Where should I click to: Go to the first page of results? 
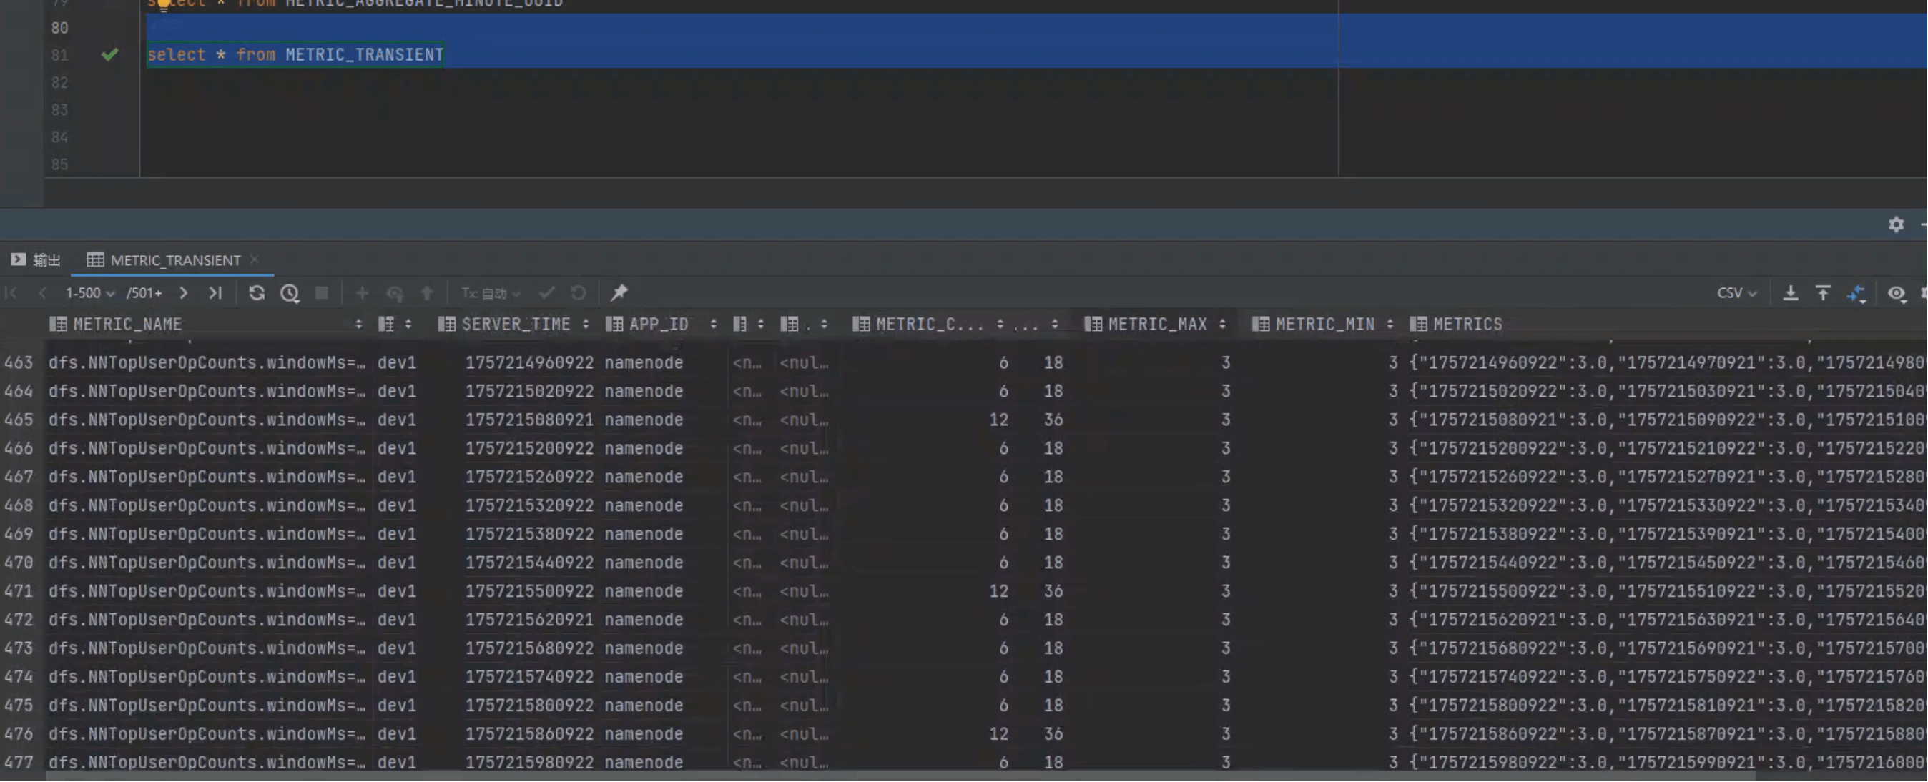11,292
